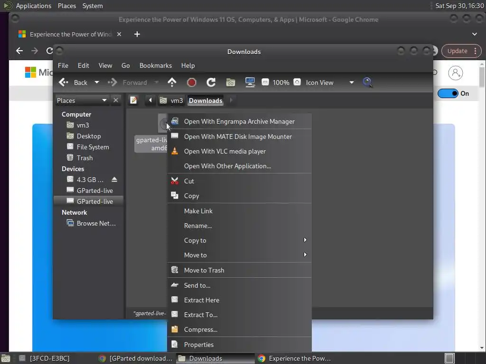
Task: Click Chrome's back arrow
Action: pyautogui.click(x=19, y=51)
